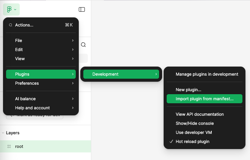This screenshot has width=250, height=160.
Task: Open the View submenu
Action: tap(41, 59)
